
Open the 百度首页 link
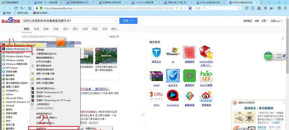tap(247, 21)
